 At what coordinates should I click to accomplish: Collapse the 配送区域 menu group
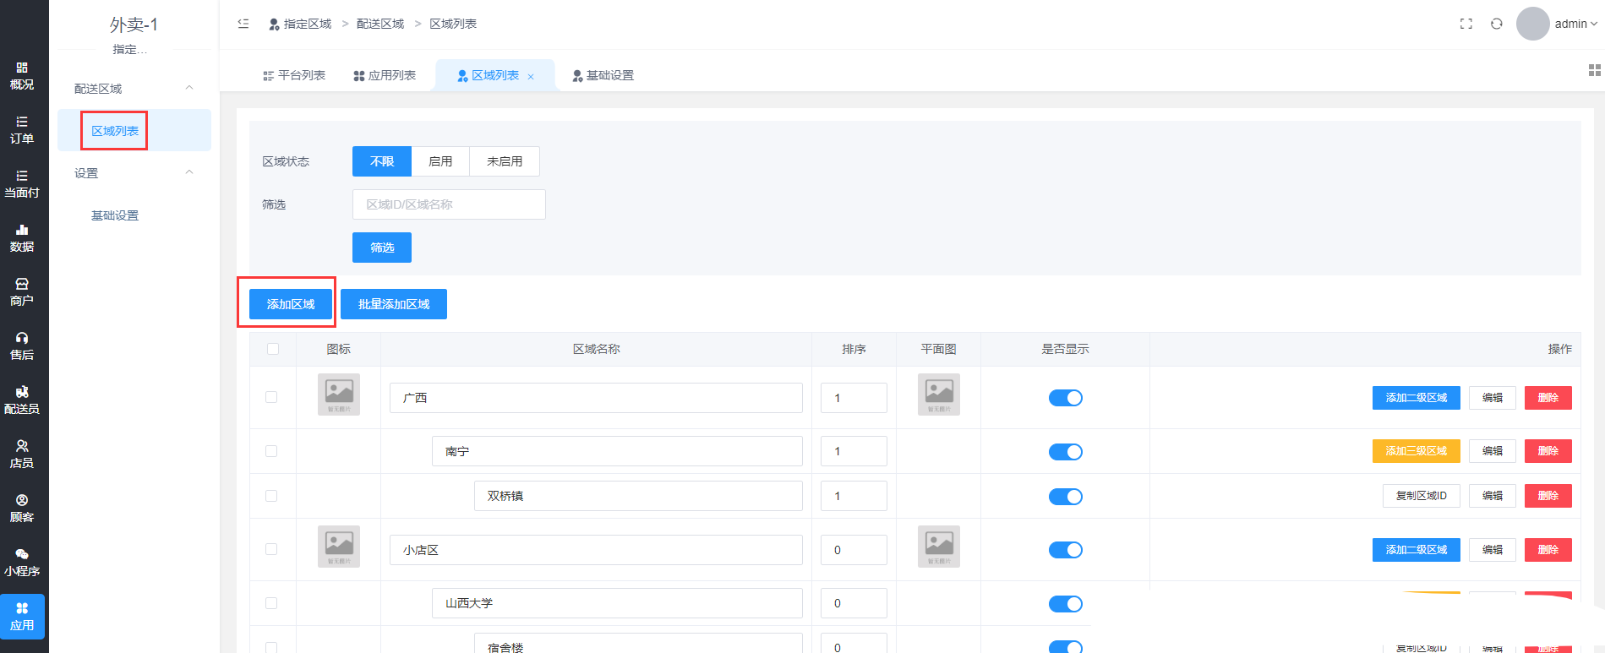pyautogui.click(x=134, y=88)
